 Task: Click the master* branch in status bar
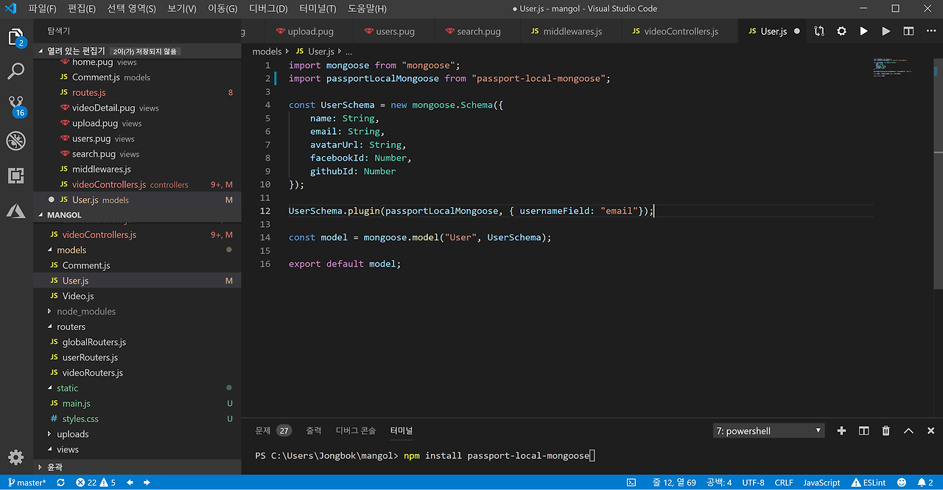(26, 483)
